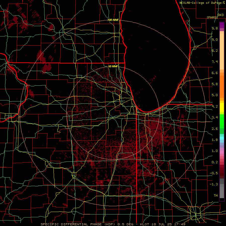Click the TH threshold label on the scale
Image resolution: width=226 pixels, height=226 pixels.
[x=216, y=196]
